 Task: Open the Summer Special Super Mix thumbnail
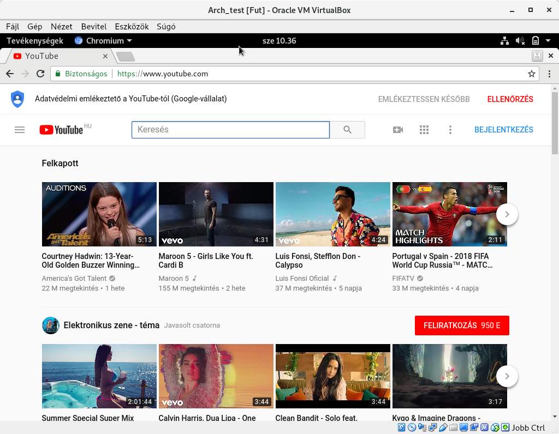99,376
